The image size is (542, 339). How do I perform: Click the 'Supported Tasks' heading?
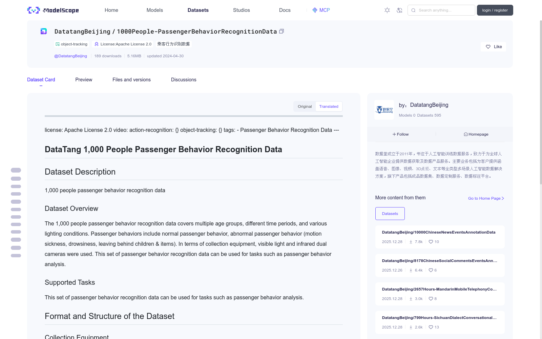[x=70, y=282]
